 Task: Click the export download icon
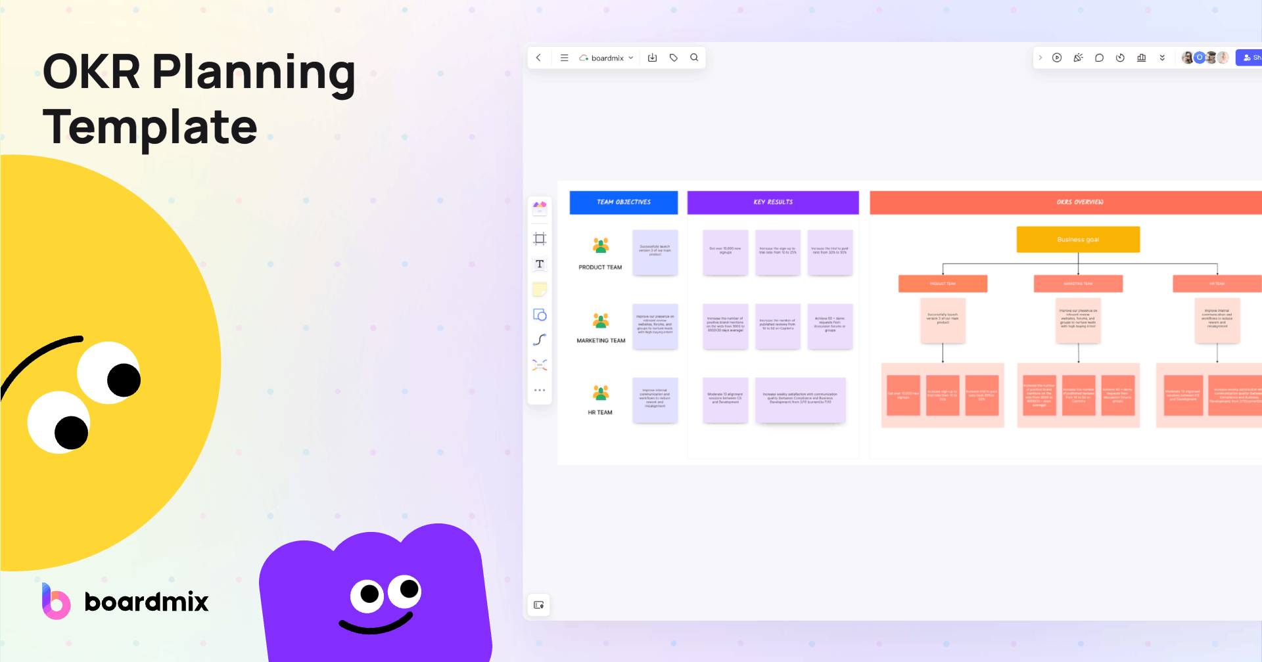(x=652, y=58)
